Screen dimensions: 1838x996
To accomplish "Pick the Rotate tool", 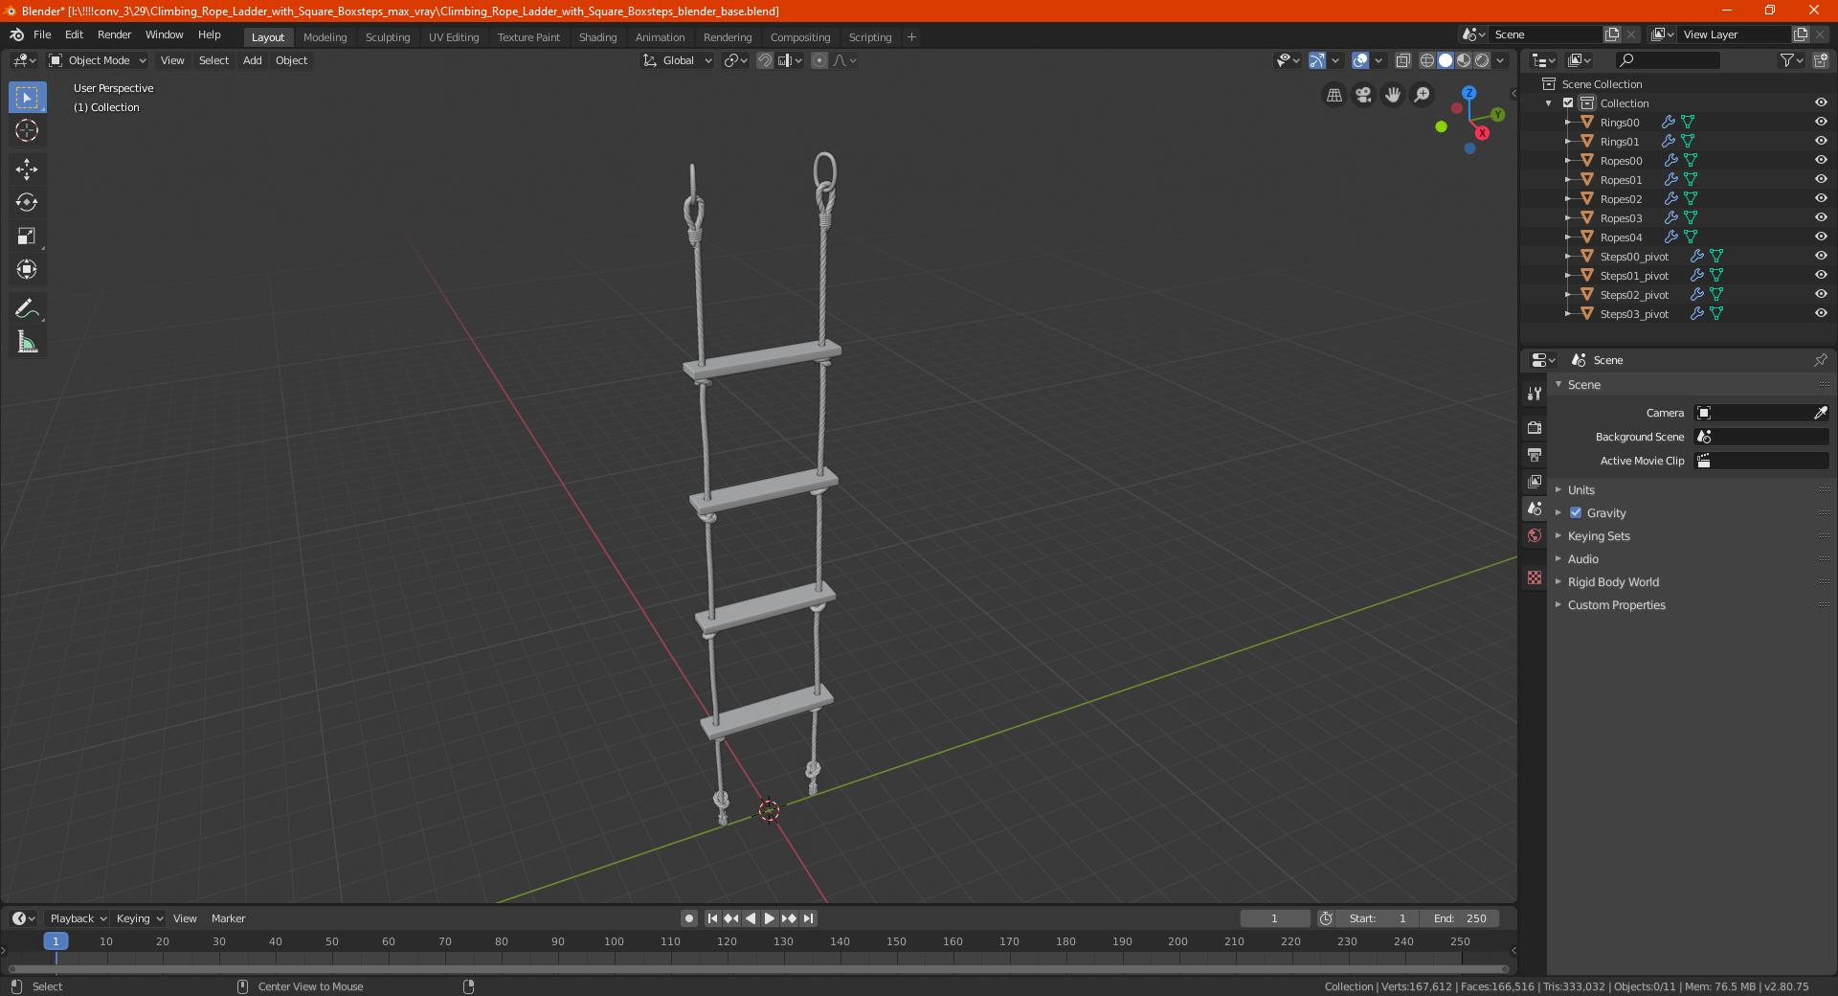I will [x=27, y=202].
